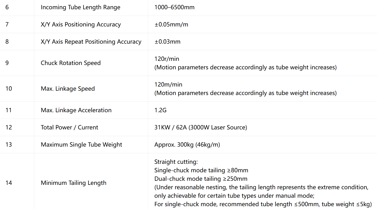Select the 1.2G acceleration value
Screen dimensions: 377x209
[x=160, y=110]
